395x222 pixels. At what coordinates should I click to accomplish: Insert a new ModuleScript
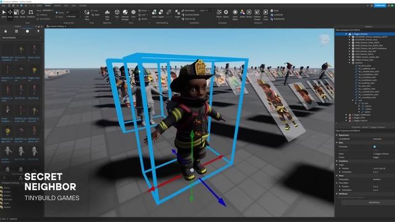tap(277, 19)
